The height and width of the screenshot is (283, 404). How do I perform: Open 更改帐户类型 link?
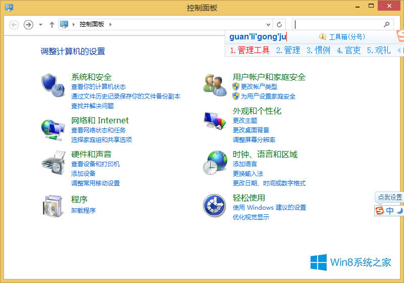(x=259, y=86)
